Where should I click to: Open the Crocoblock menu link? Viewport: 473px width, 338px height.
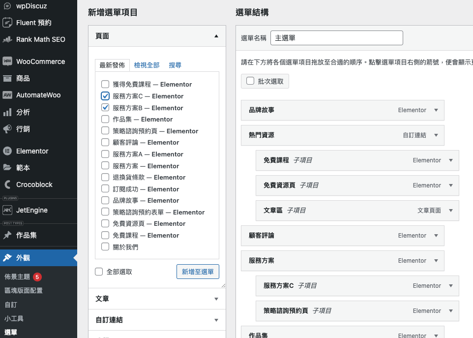click(34, 184)
